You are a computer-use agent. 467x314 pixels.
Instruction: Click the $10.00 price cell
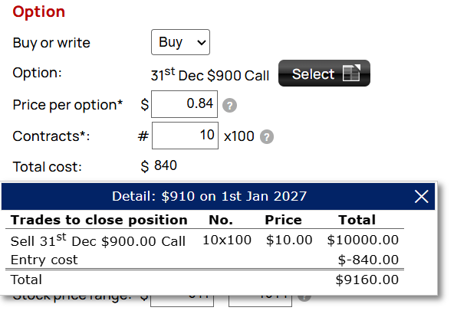(289, 240)
